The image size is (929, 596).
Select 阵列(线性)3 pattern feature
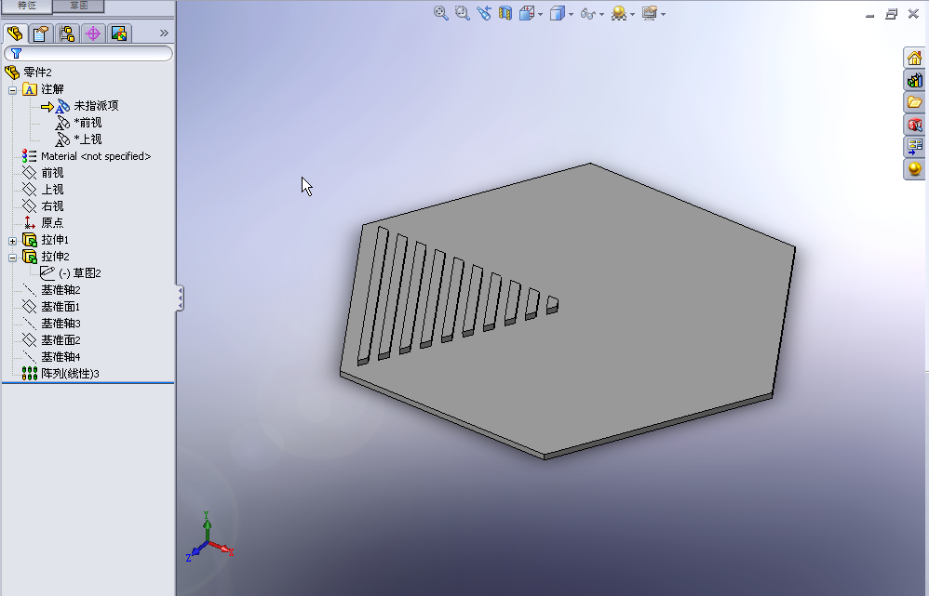pyautogui.click(x=61, y=374)
